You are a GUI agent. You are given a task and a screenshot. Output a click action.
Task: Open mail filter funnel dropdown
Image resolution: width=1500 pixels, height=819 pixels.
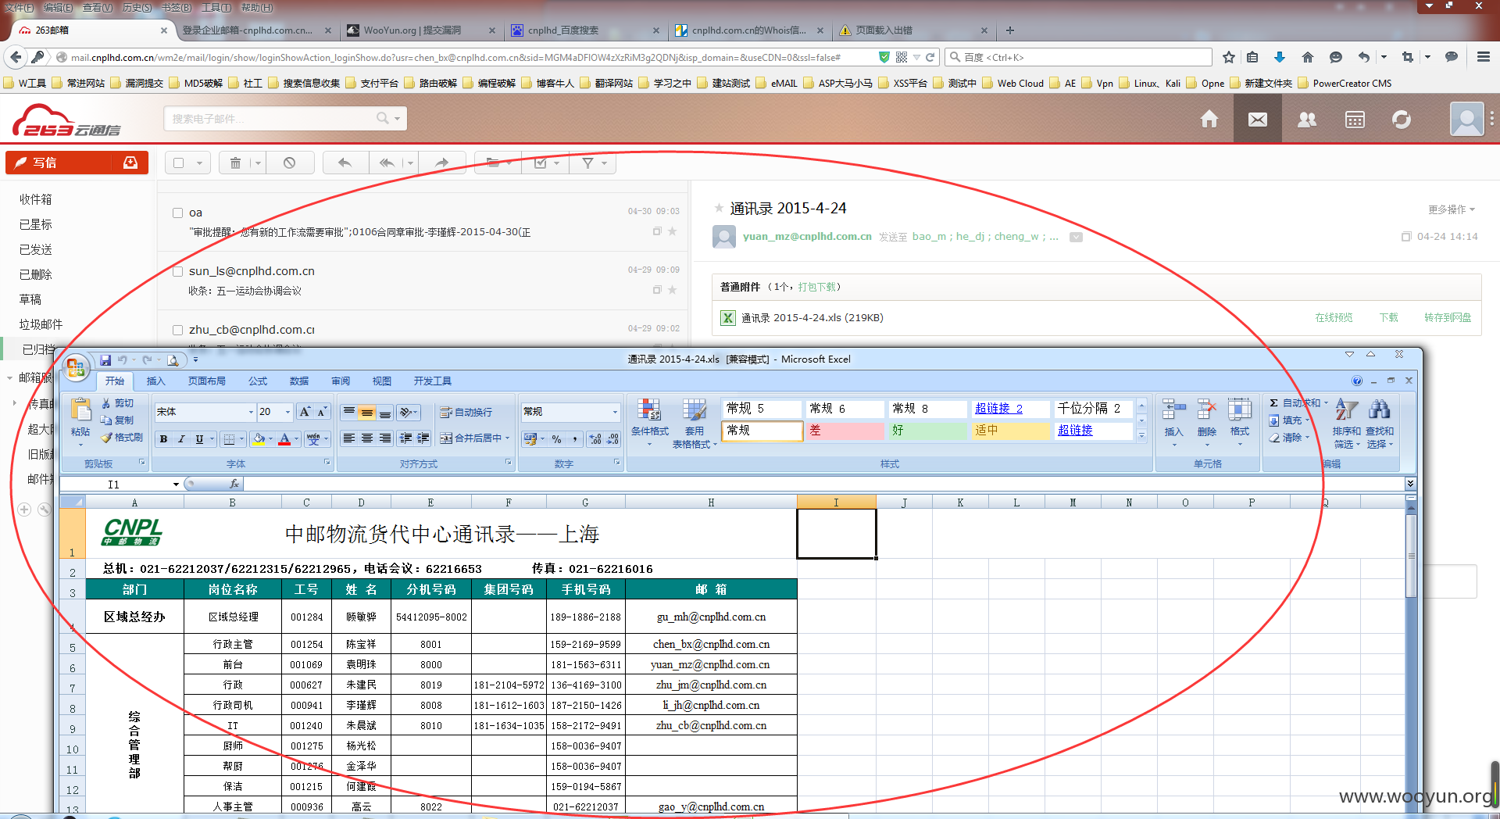click(x=594, y=163)
